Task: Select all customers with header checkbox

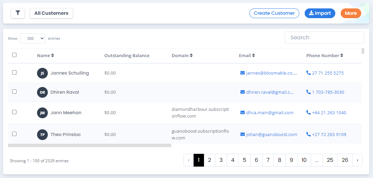Action: pos(14,55)
